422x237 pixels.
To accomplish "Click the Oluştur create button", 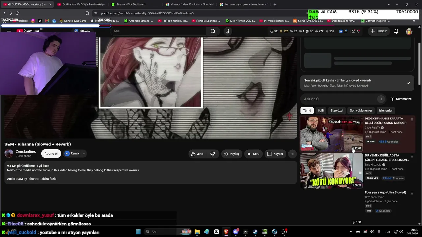I will click(x=378, y=31).
